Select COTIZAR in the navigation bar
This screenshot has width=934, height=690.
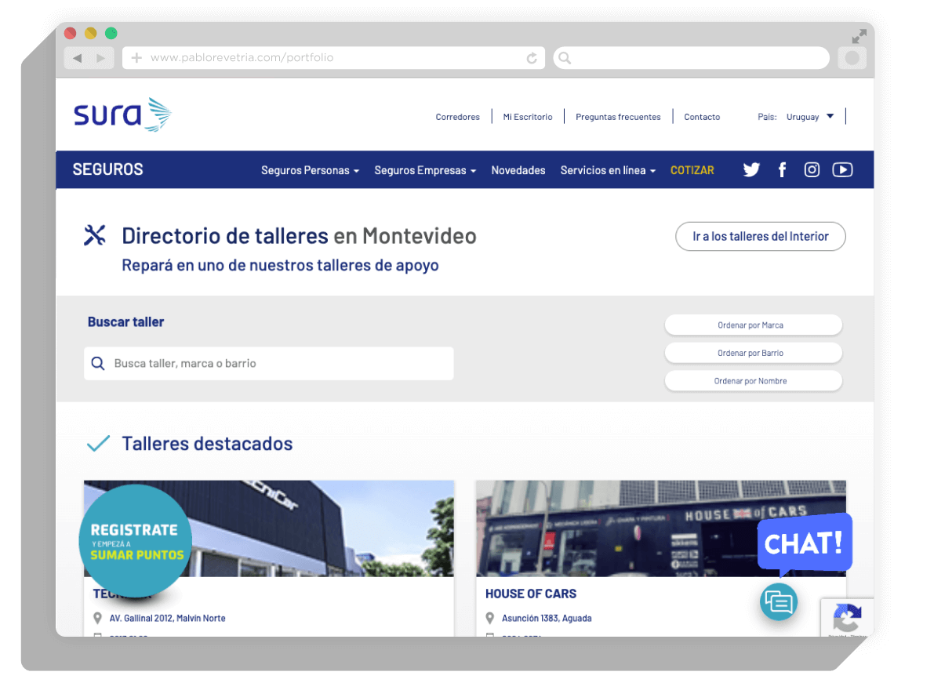(692, 170)
